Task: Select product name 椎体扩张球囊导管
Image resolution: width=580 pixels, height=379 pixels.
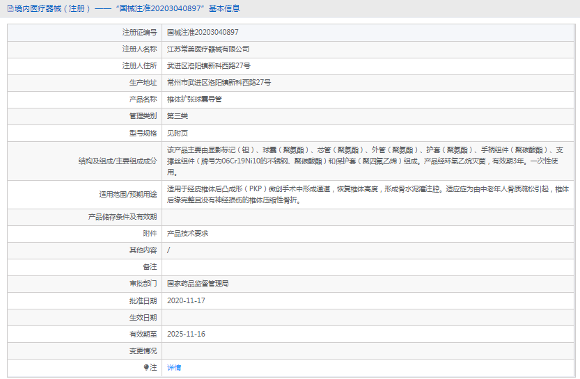Action: [194, 99]
